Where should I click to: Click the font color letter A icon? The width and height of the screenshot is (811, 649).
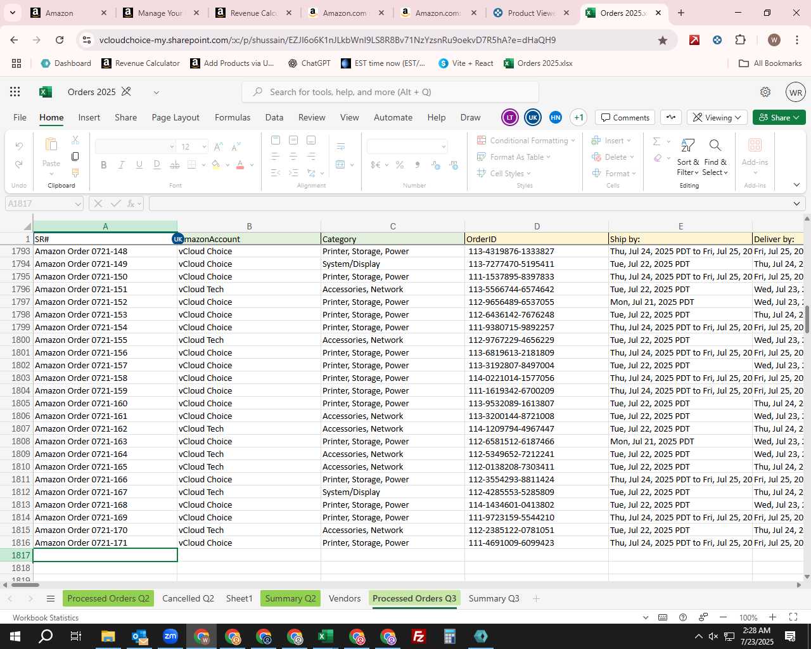240,165
